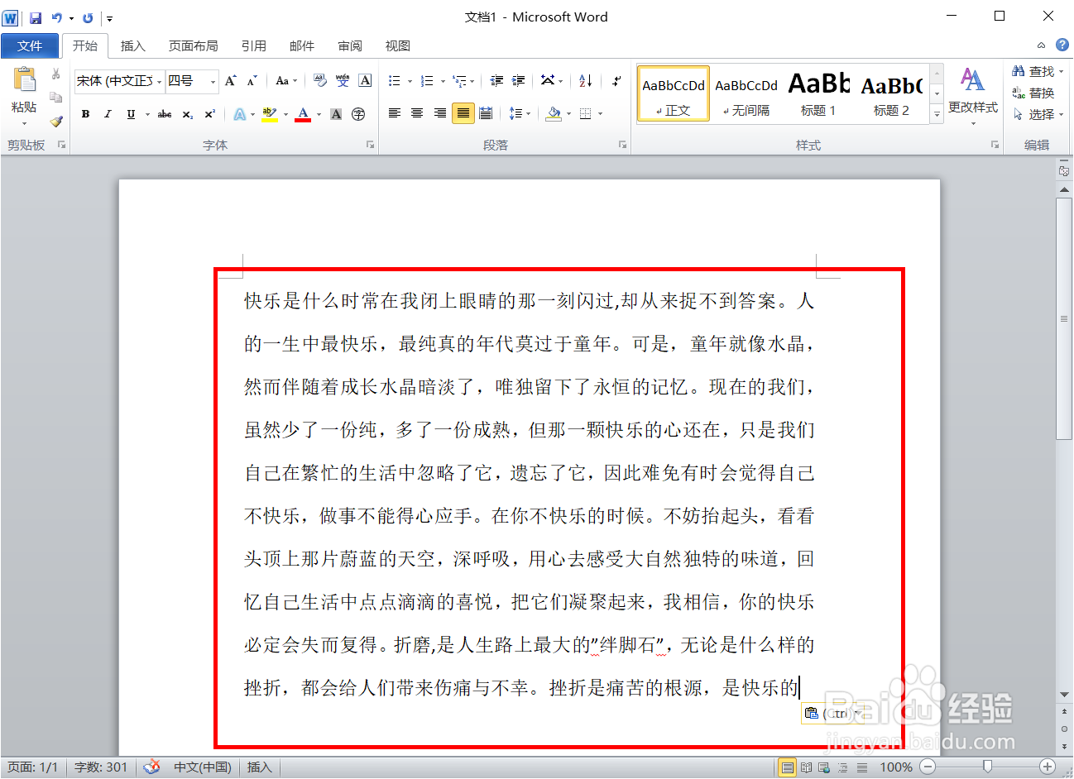This screenshot has width=1074, height=779.
Task: Toggle Strikethrough formatting
Action: (x=165, y=114)
